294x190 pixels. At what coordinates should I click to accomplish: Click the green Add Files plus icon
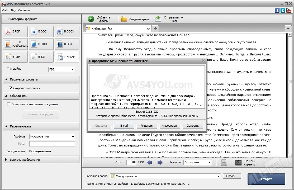91,19
